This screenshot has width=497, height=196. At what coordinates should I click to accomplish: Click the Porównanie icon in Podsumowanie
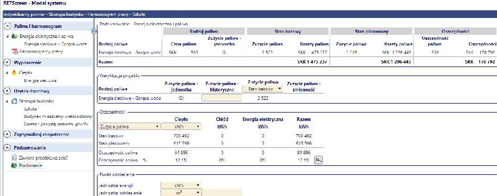coord(14,165)
